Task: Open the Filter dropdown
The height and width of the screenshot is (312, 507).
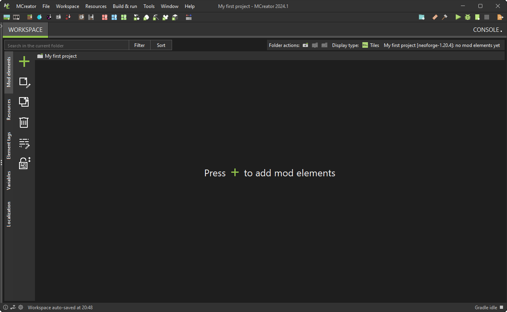Action: pos(139,45)
